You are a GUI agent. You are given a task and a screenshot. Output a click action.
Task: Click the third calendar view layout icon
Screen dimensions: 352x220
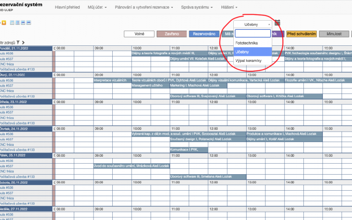click(x=23, y=22)
